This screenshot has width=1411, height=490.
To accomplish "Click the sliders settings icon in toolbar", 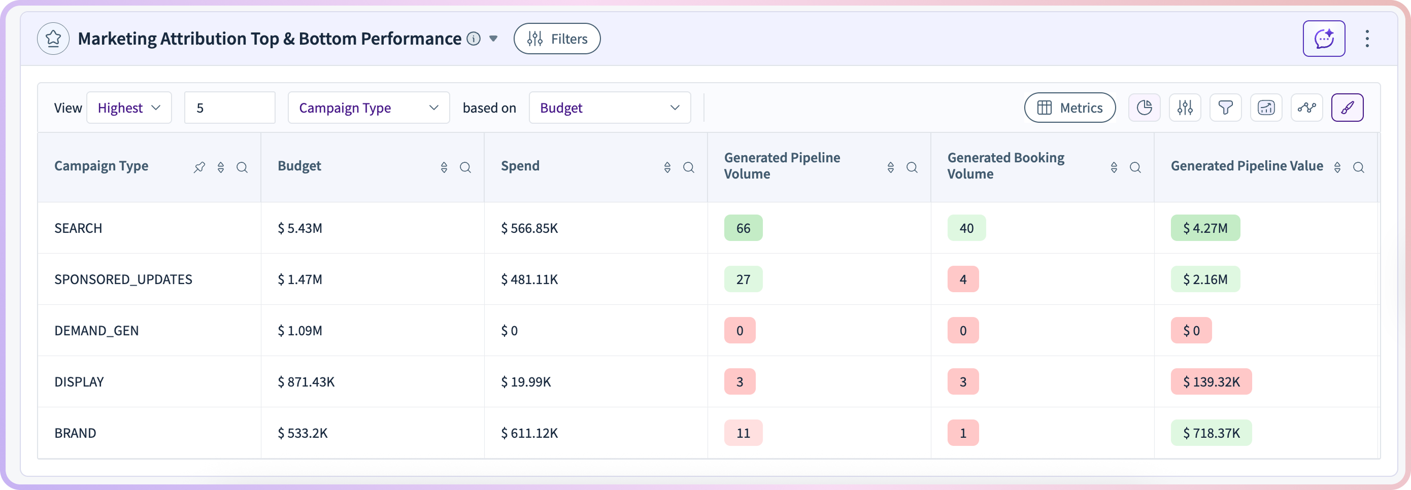I will coord(1185,108).
